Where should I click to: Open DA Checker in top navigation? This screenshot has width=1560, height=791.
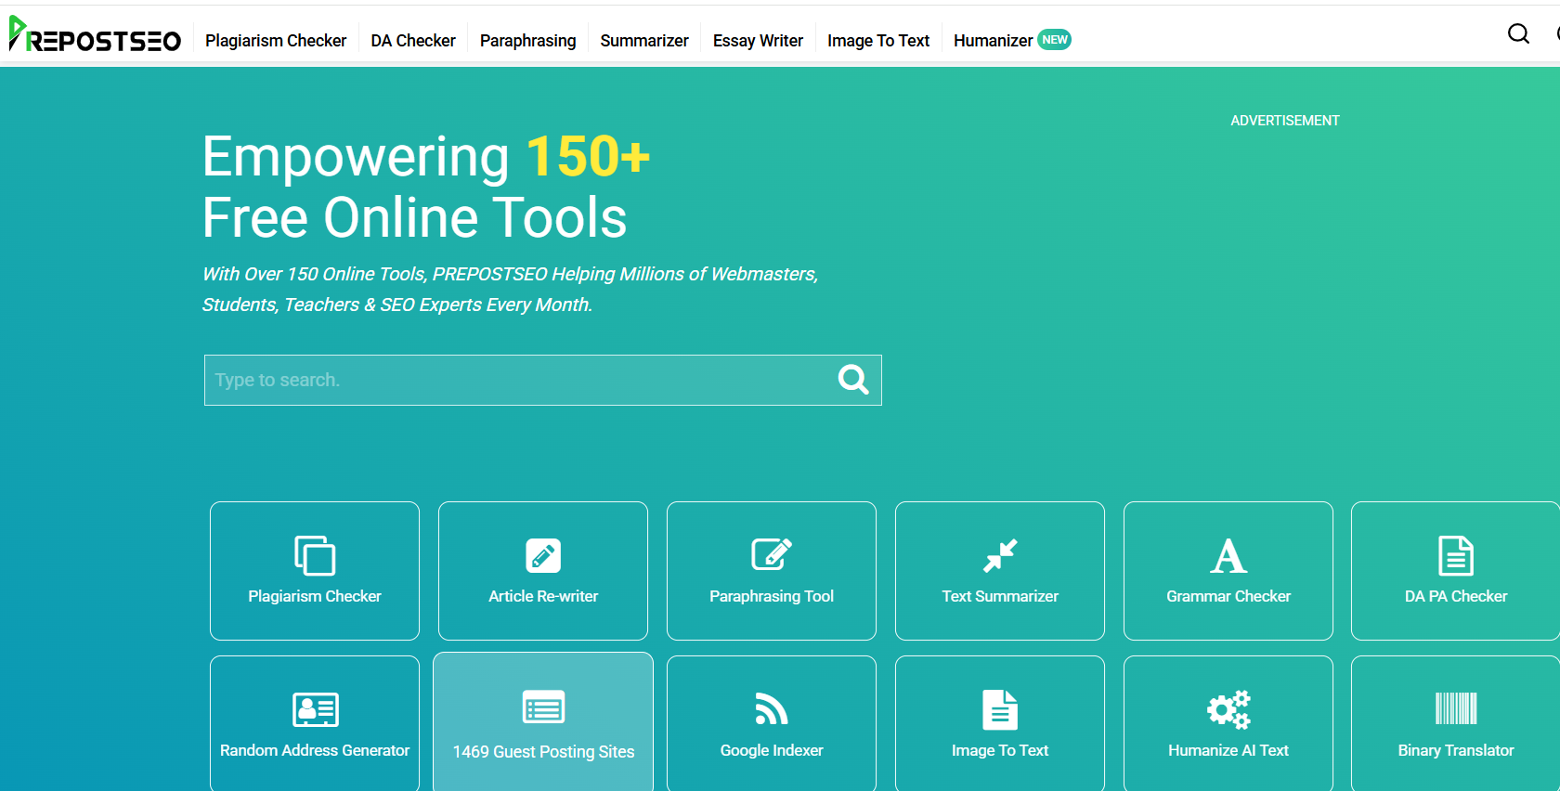point(413,41)
